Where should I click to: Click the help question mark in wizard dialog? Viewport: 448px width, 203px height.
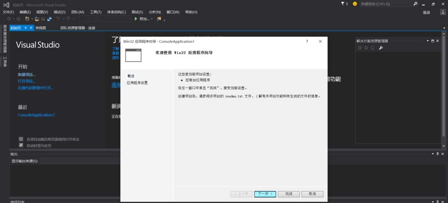click(307, 42)
